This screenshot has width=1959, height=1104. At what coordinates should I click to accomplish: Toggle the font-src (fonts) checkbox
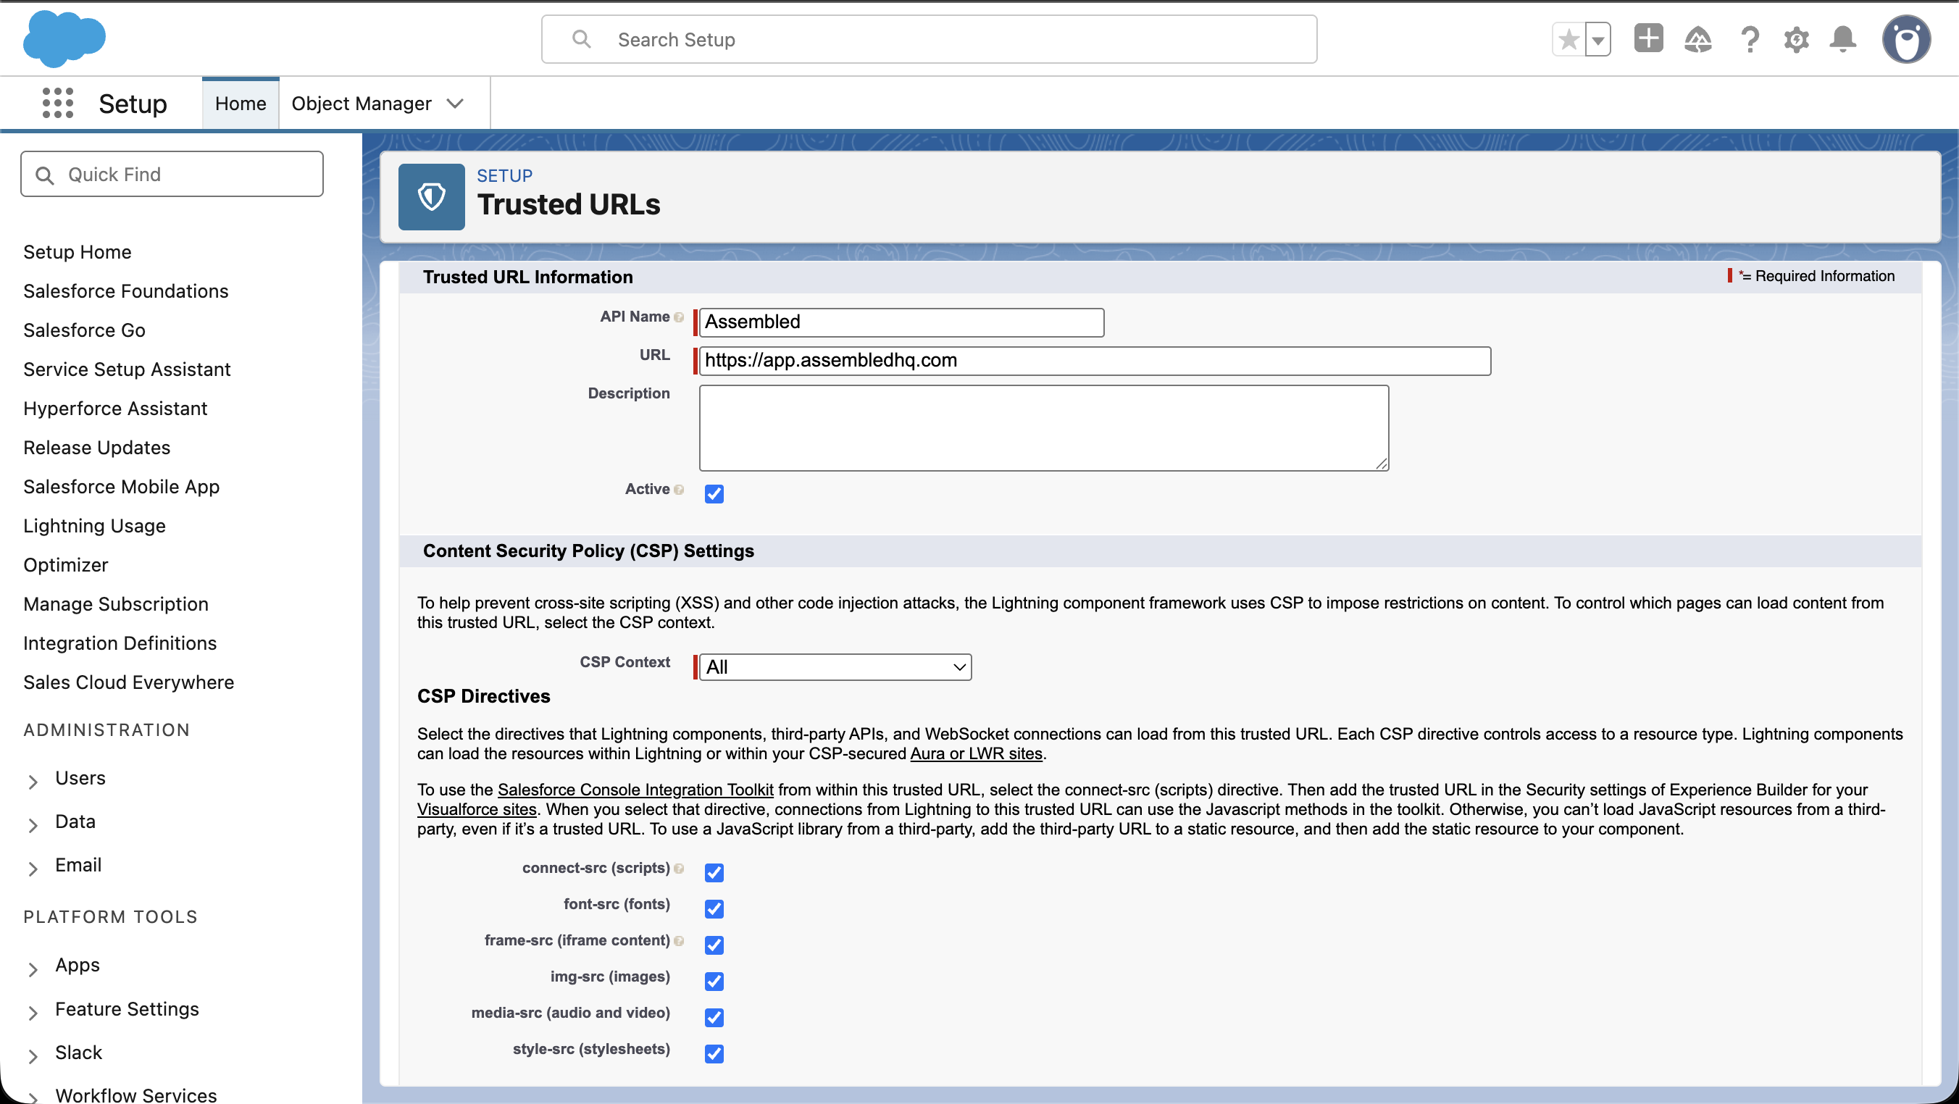point(714,908)
